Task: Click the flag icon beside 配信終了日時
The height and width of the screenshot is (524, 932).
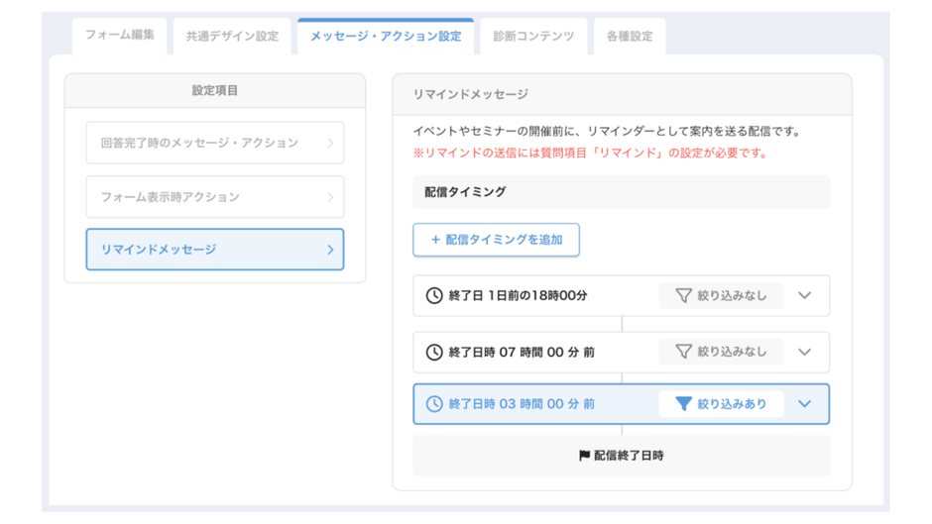Action: click(x=584, y=456)
